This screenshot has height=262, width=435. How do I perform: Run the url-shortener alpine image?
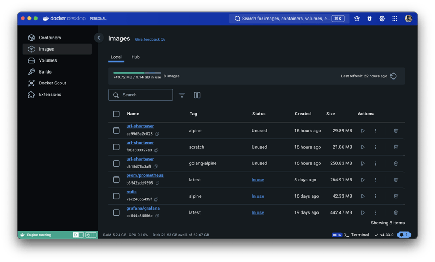pos(363,131)
